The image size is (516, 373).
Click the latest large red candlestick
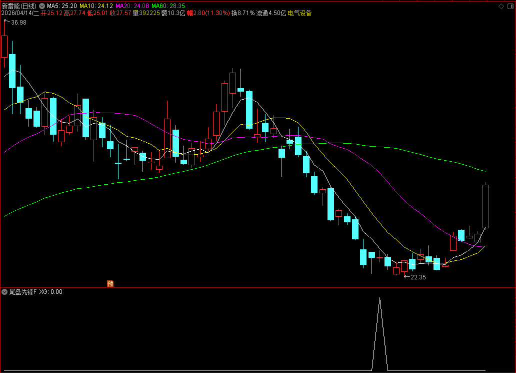click(485, 206)
